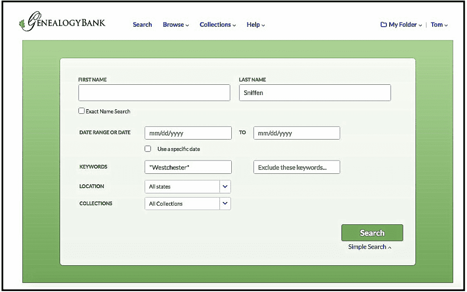This screenshot has height=292, width=467.
Task: Open the Collections menu
Action: pyautogui.click(x=218, y=25)
